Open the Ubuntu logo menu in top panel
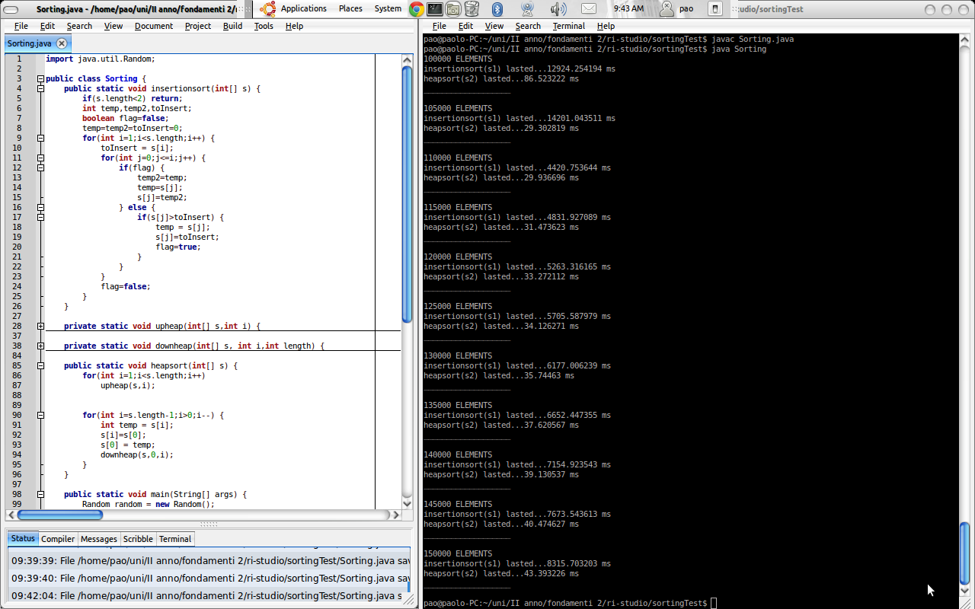This screenshot has height=609, width=975. 267,9
